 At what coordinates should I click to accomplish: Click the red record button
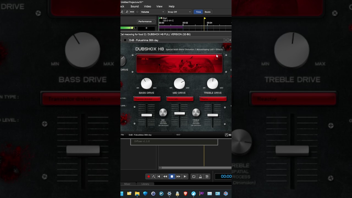(x=148, y=177)
